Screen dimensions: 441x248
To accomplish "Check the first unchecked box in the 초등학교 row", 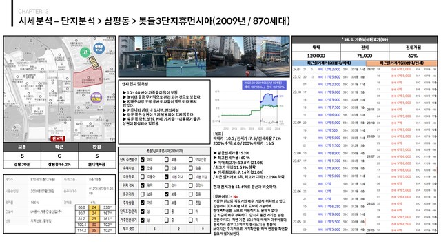I will (x=143, y=176).
